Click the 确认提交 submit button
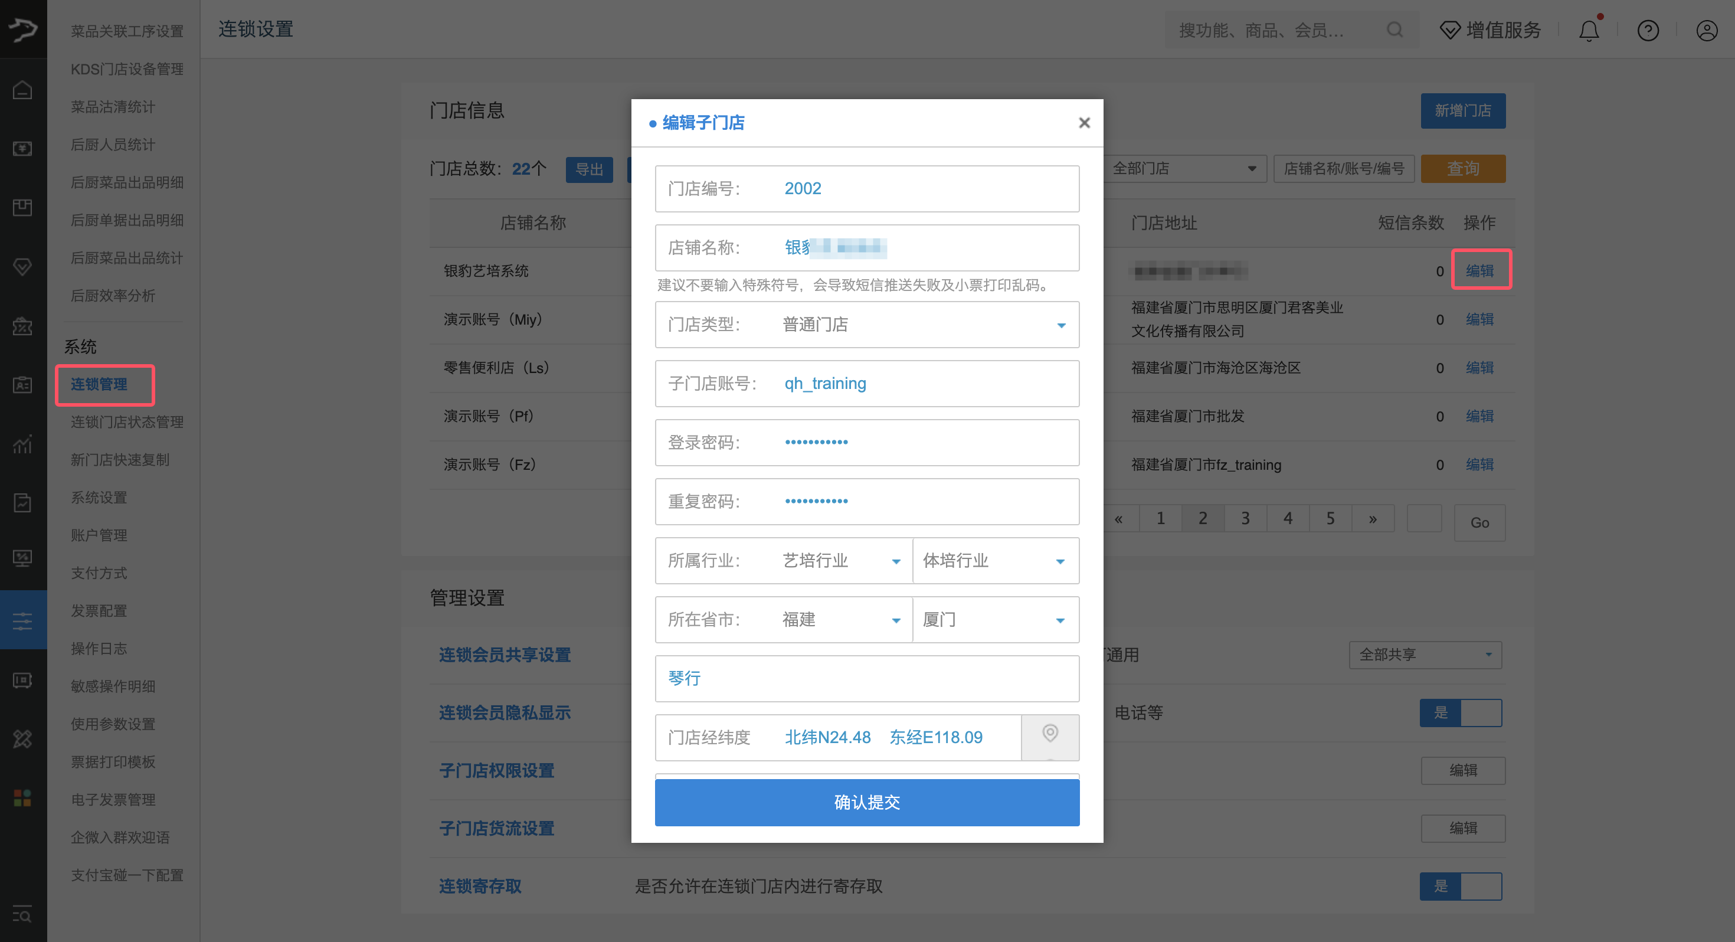The image size is (1735, 942). pos(867,802)
